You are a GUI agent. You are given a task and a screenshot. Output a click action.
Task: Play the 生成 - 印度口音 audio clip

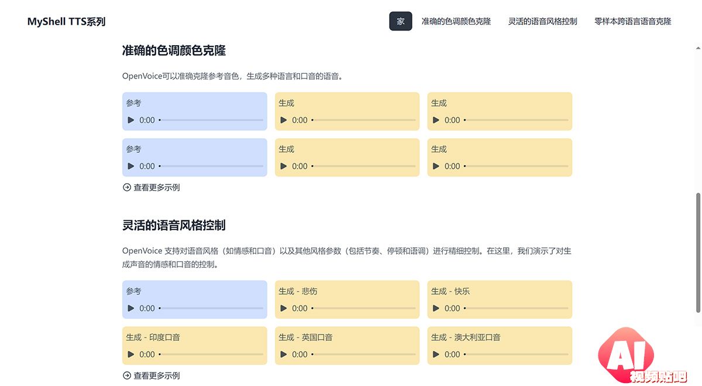(131, 354)
